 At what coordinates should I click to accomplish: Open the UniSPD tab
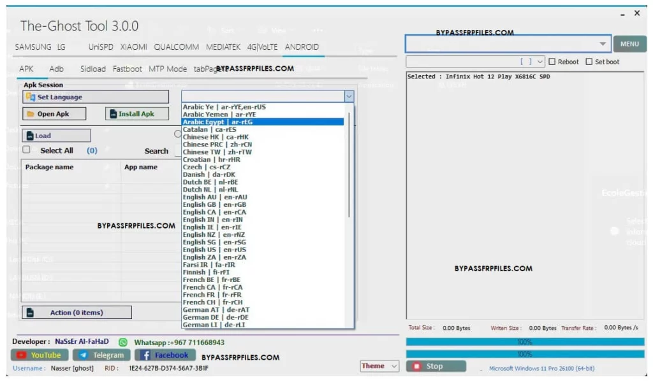pyautogui.click(x=101, y=47)
